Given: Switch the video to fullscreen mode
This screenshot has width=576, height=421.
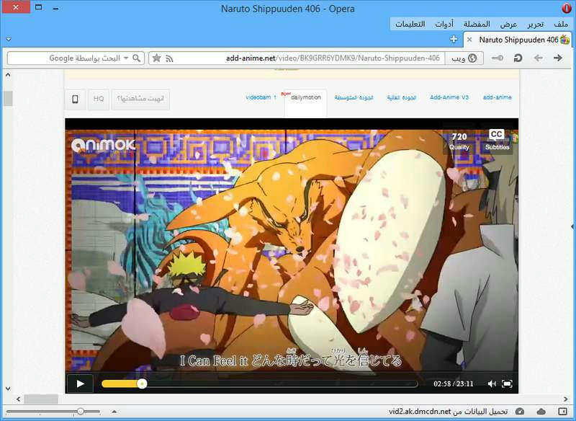Looking at the screenshot, I should click(507, 384).
